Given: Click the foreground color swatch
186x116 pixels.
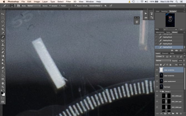Looking at the screenshot, I should pyautogui.click(x=2, y=93).
